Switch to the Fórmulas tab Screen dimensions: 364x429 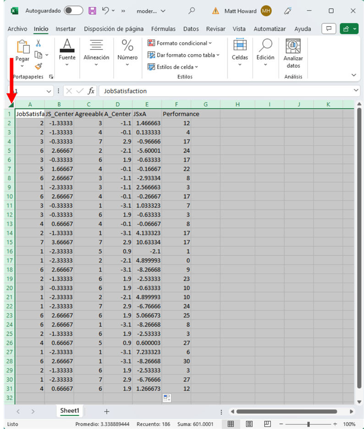[x=163, y=29]
